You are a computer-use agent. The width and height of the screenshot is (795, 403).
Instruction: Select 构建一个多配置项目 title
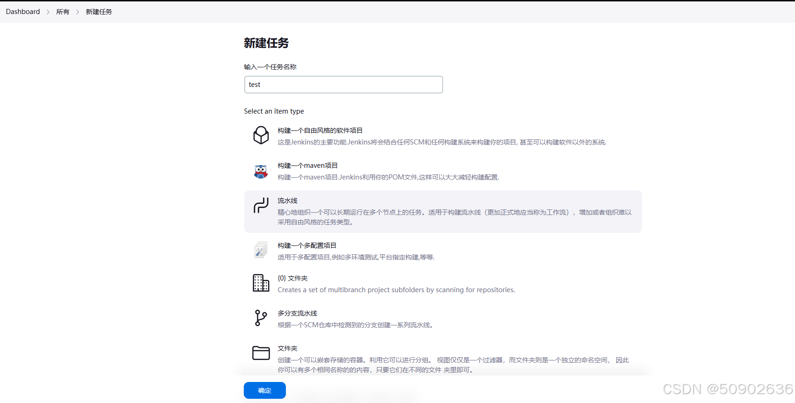[307, 245]
